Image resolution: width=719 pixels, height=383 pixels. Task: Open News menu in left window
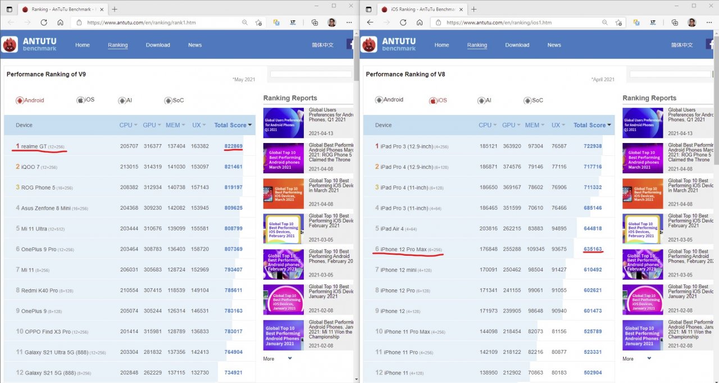tap(195, 45)
